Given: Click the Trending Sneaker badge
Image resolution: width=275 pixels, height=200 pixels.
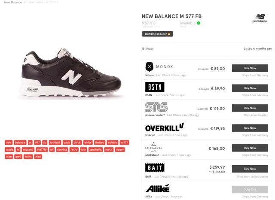Looking at the screenshot, I should [x=157, y=34].
